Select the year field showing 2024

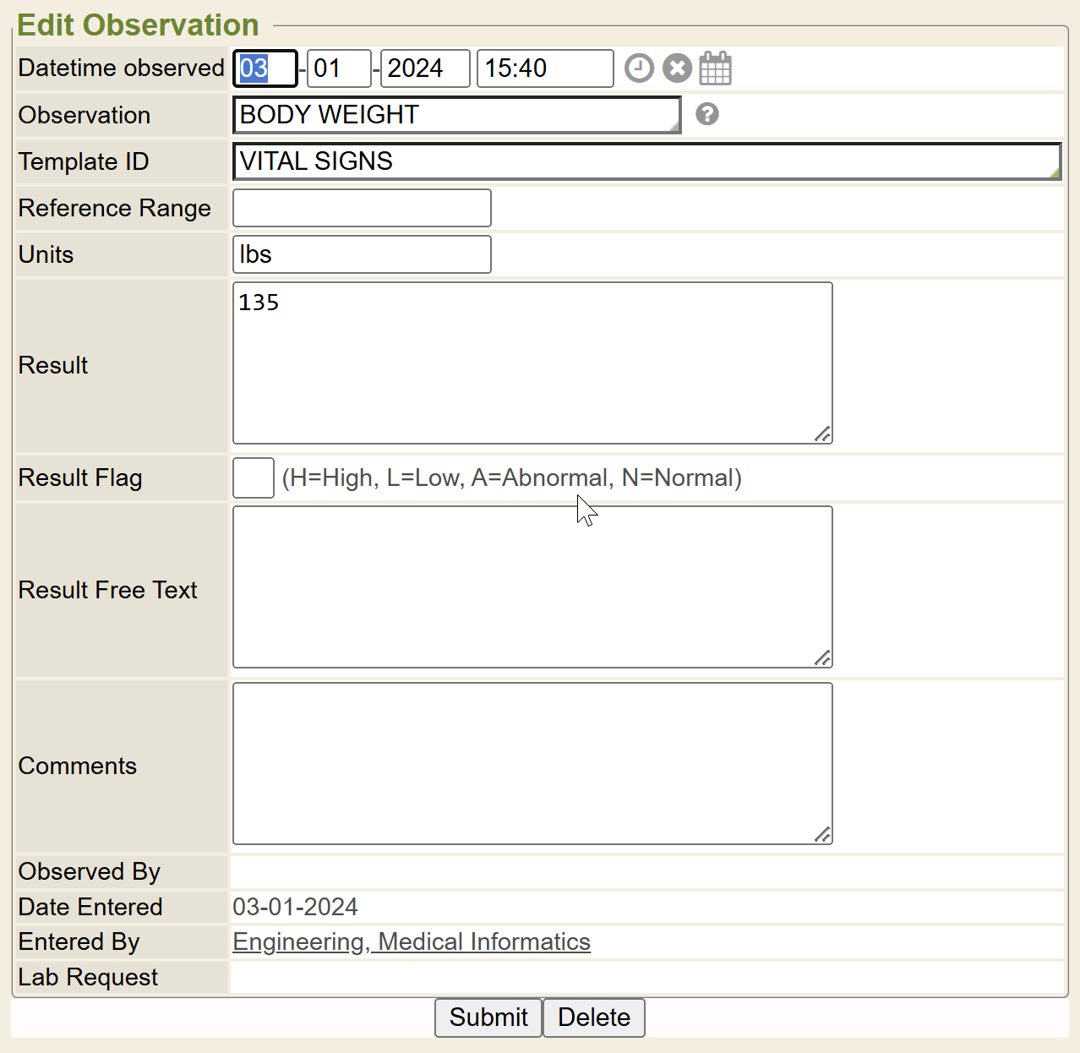coord(424,68)
